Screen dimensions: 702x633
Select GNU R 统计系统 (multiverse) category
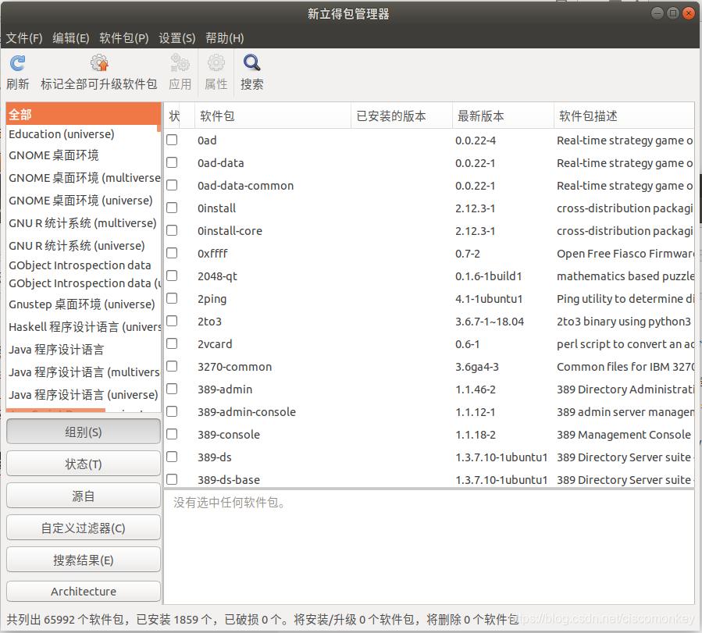(84, 222)
